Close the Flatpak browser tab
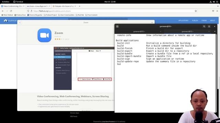Viewport: 220px width, 123px height. [x=75, y=6]
